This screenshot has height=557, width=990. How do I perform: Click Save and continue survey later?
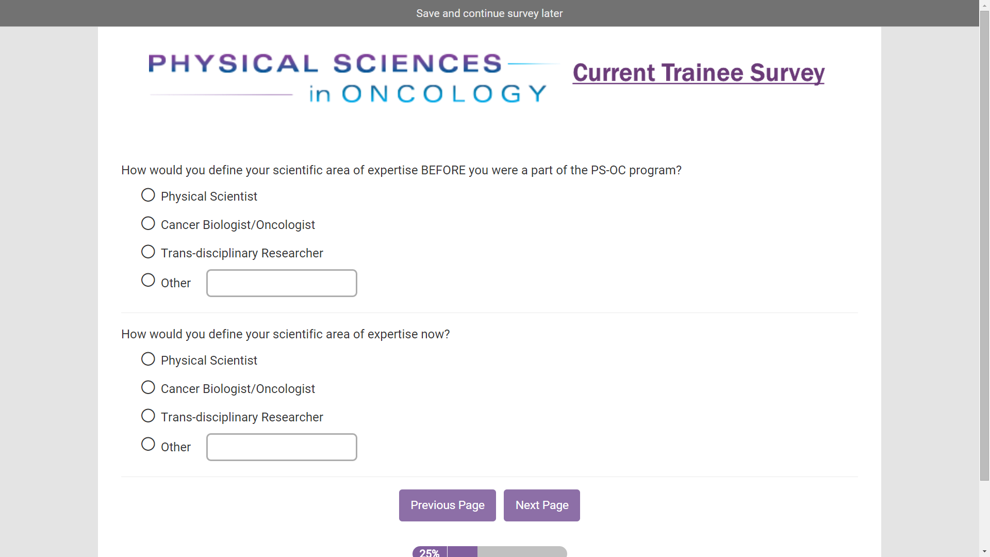[489, 13]
